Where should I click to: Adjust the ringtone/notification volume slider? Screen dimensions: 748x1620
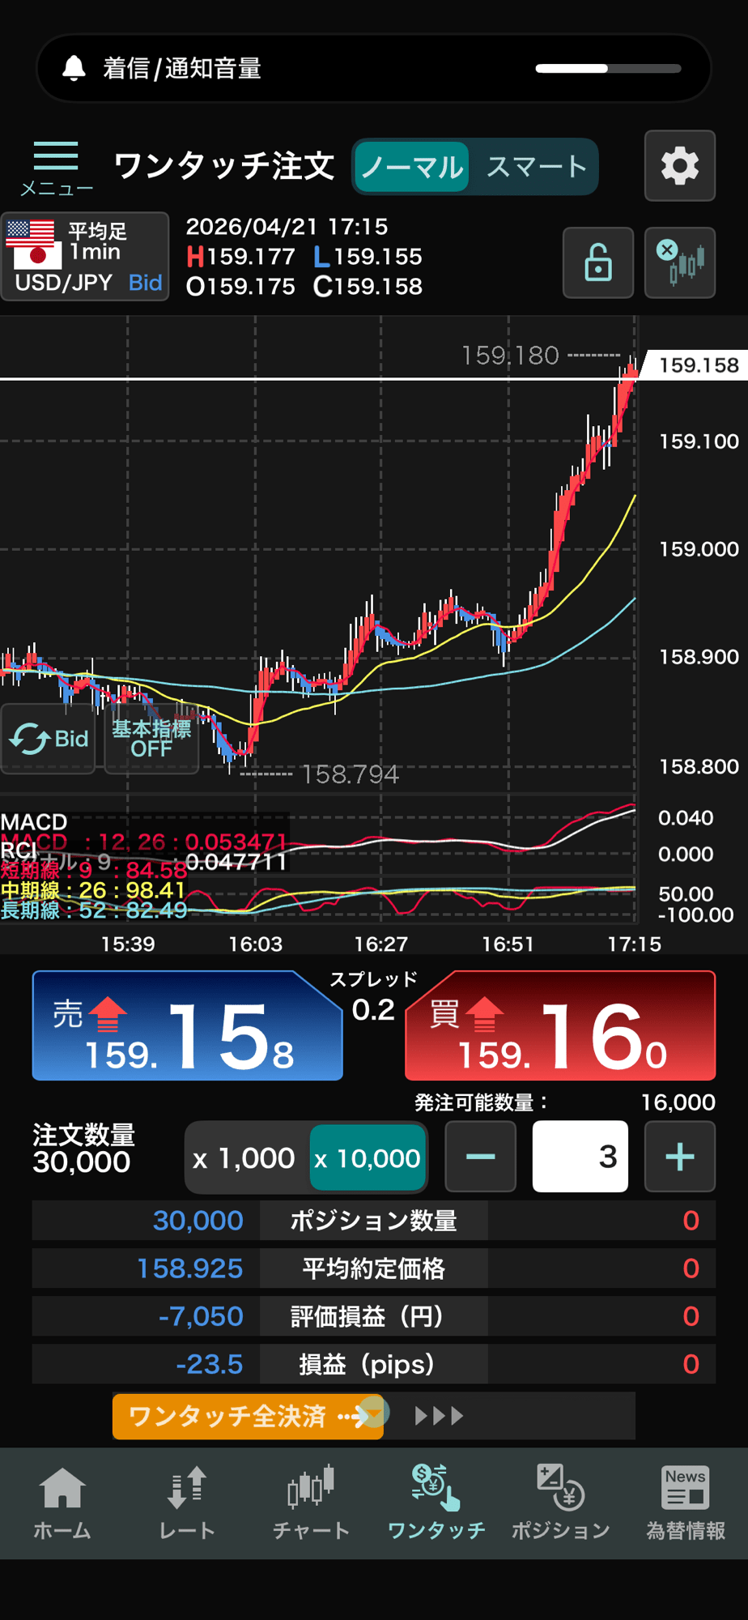pyautogui.click(x=607, y=69)
